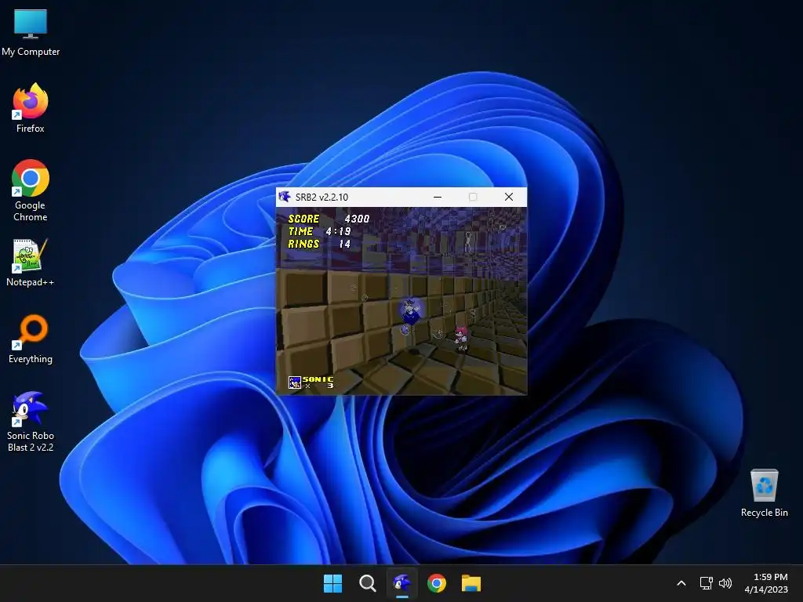Click the TIME label in the game HUD
The height and width of the screenshot is (602, 803).
[x=300, y=231]
